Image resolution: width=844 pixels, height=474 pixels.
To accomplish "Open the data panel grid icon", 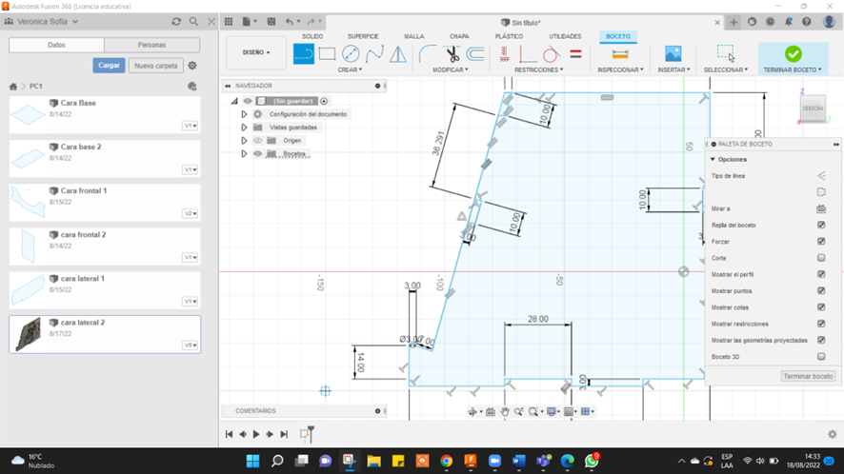I will point(229,22).
